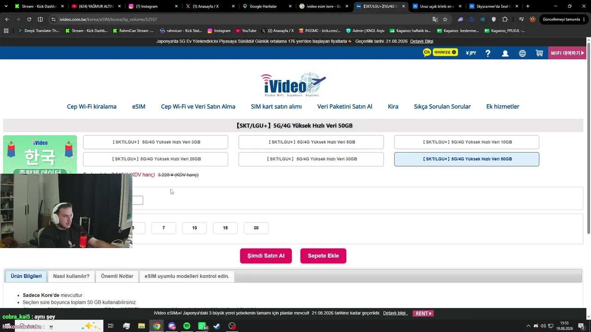Switch to the Google Haritalar browser tab
This screenshot has height=332, width=591.
(267, 6)
